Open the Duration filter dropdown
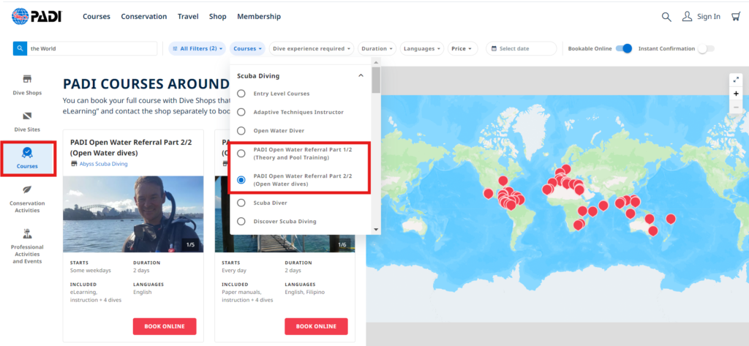 point(377,49)
